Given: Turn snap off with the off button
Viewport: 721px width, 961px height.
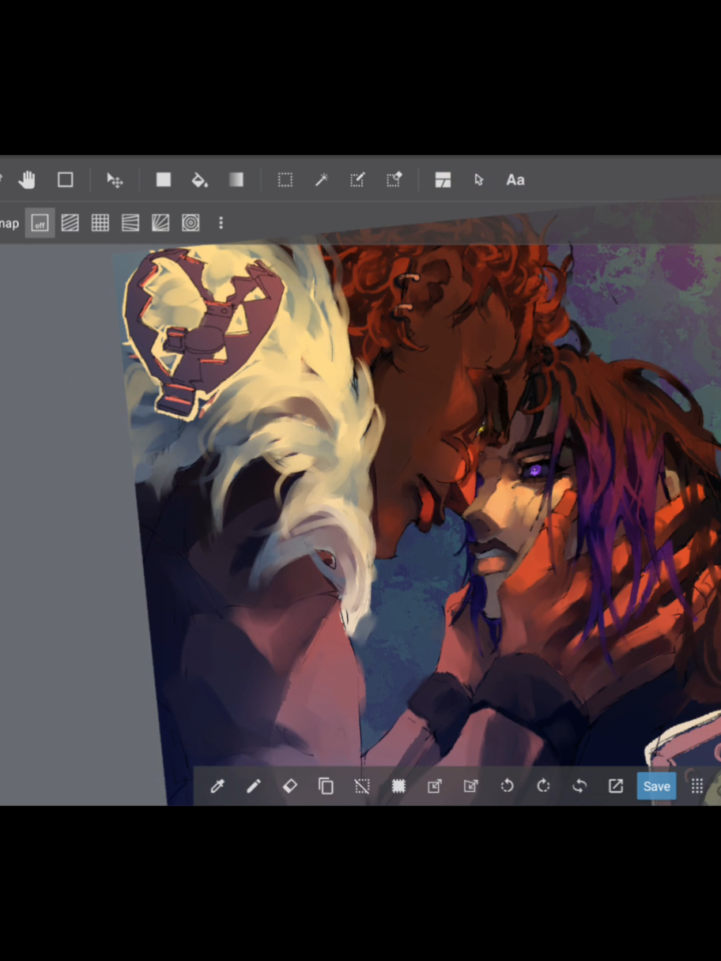Looking at the screenshot, I should point(40,224).
